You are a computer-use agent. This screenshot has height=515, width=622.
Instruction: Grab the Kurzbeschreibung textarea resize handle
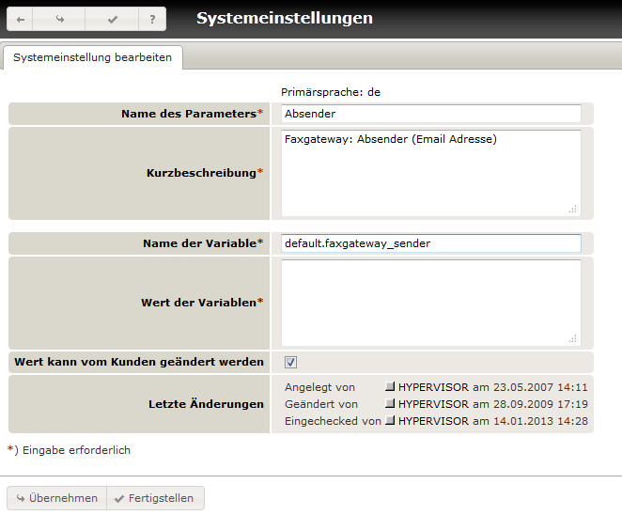(x=573, y=209)
